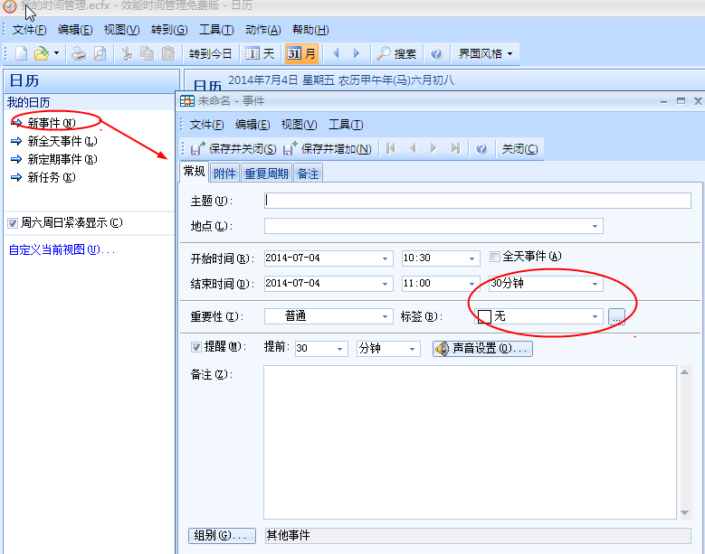This screenshot has height=554, width=705.
Task: Open event window 视图(V) menu
Action: pos(299,125)
